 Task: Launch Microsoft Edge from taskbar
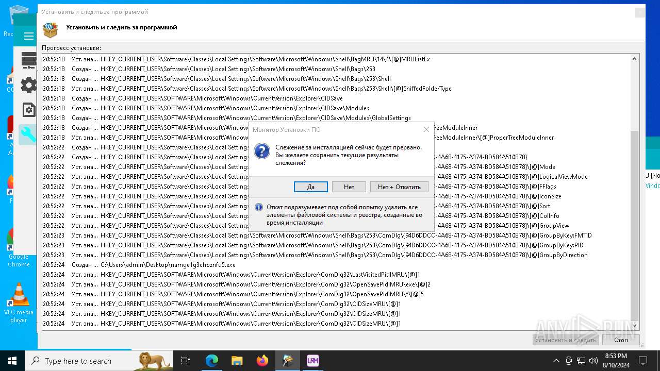pos(212,361)
